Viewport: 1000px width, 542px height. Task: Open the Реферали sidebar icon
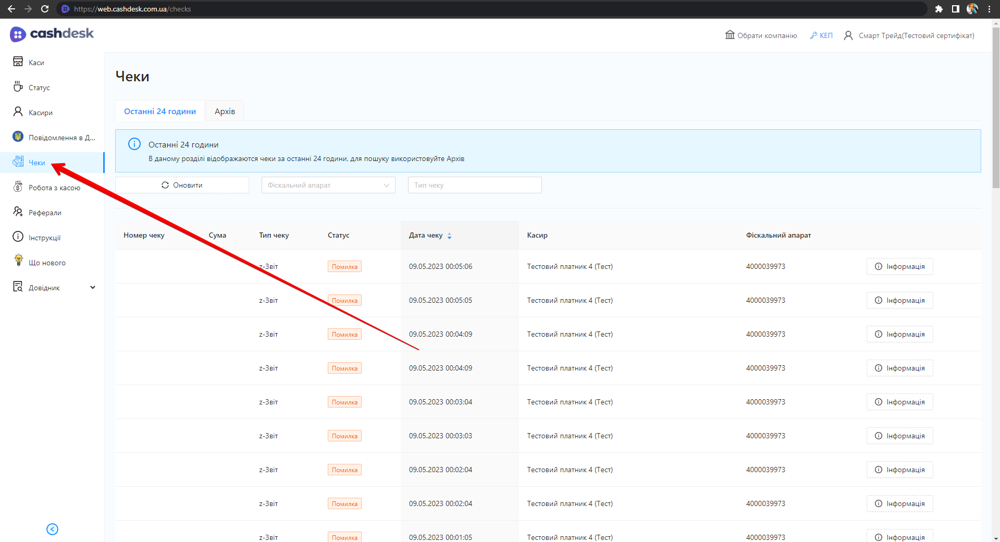(x=18, y=212)
